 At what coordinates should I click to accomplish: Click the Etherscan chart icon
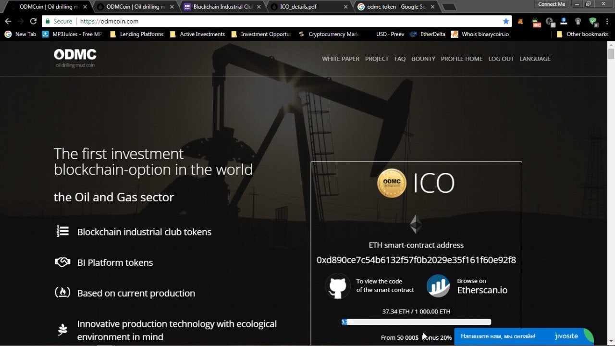[x=438, y=286]
